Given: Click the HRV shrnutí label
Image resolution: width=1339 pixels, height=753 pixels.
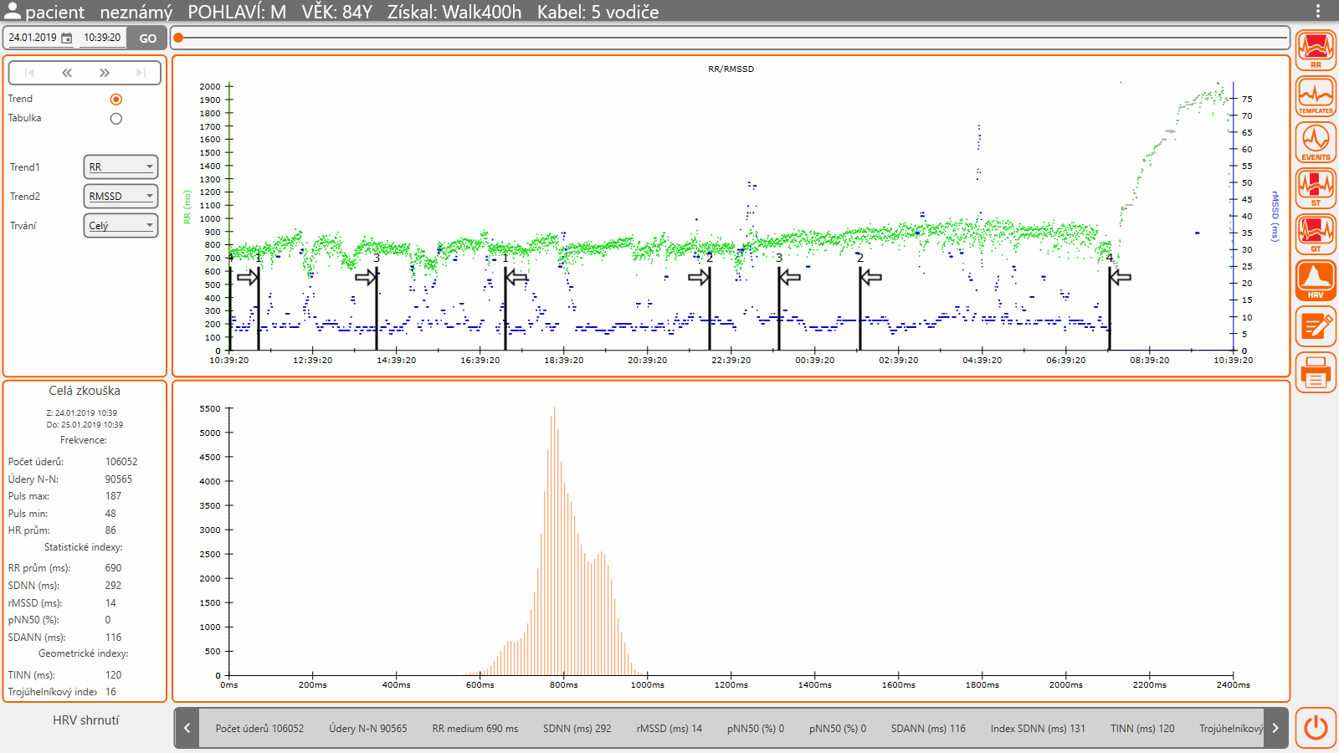Looking at the screenshot, I should [86, 720].
